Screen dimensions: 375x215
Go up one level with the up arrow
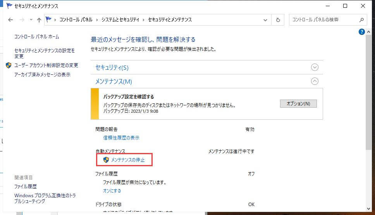coord(39,20)
